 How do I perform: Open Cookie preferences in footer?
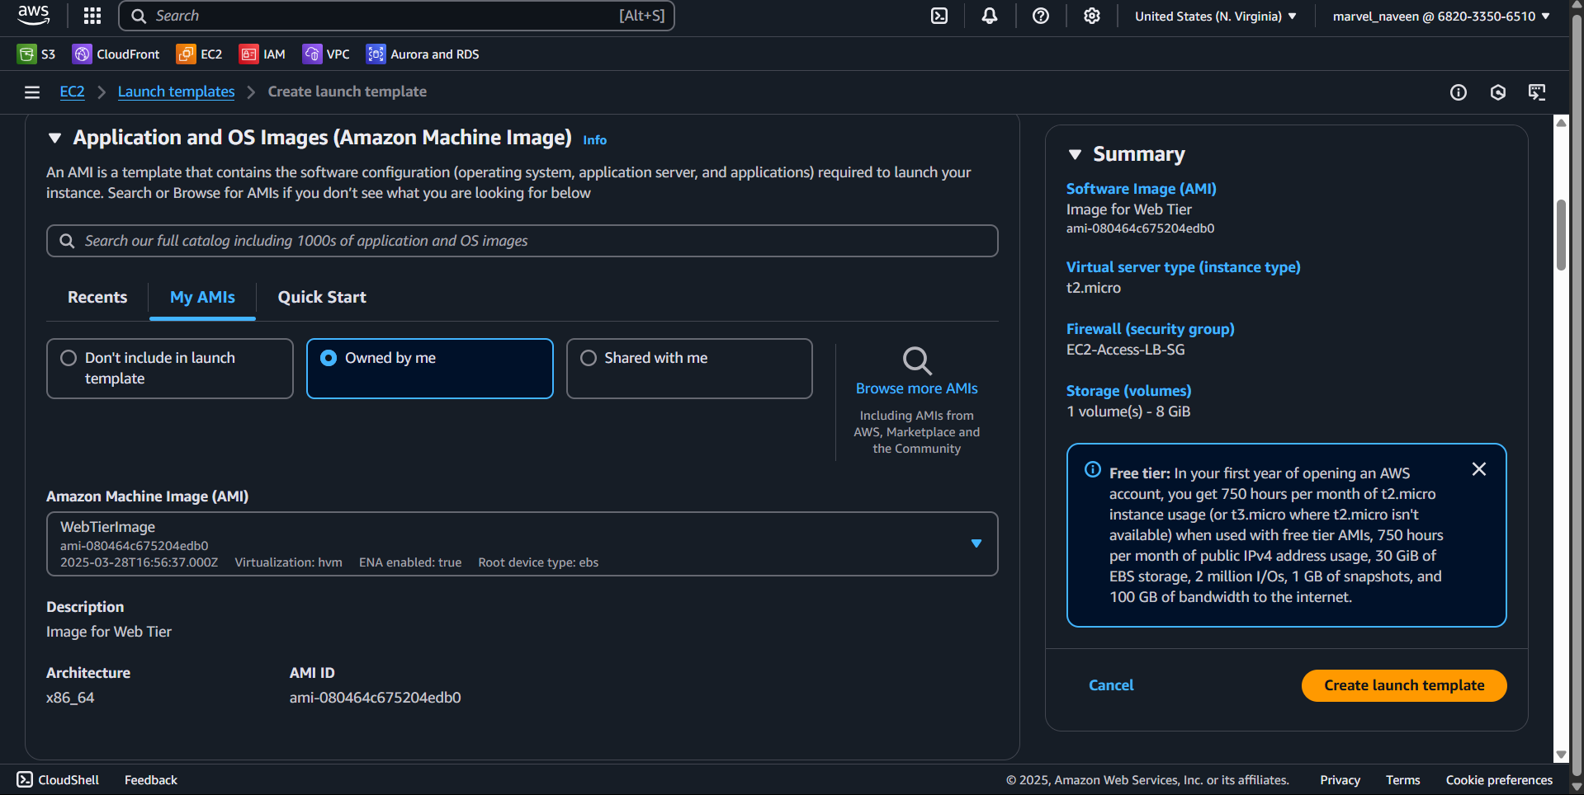coord(1499,780)
